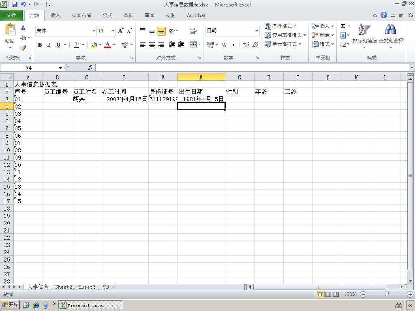Screen dimensions: 415x311
Task: Switch to 页面布局 Page Layout tab
Action: [81, 15]
